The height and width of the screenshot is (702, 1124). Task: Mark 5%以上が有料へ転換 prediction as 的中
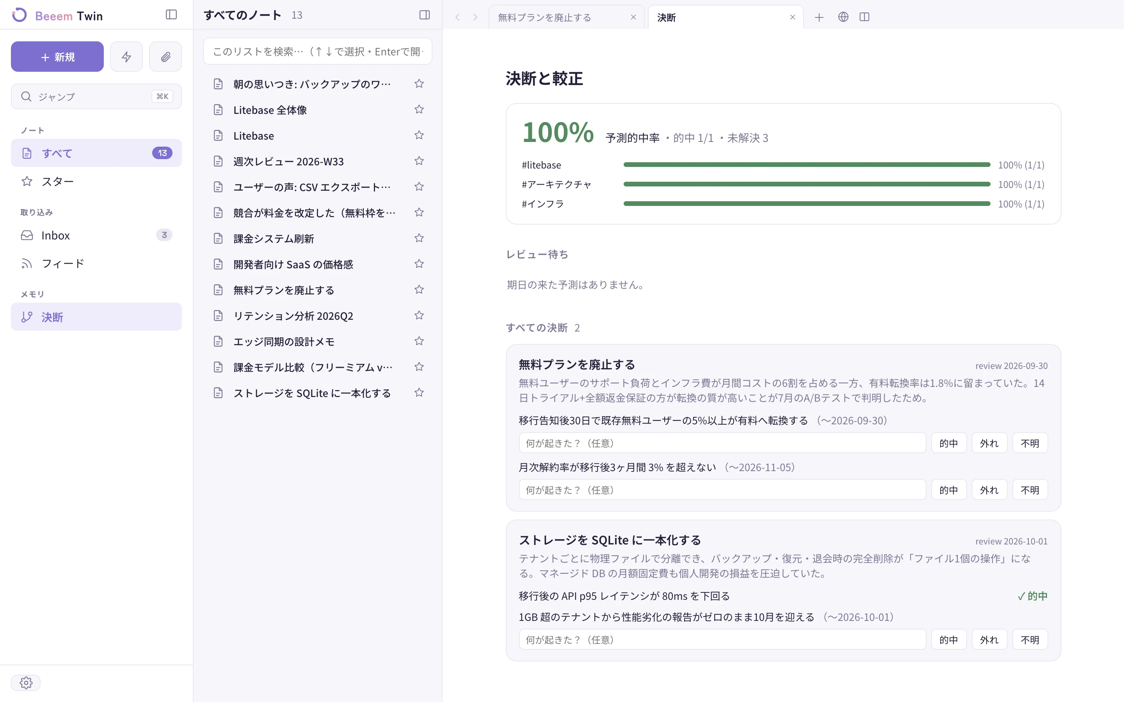[948, 443]
